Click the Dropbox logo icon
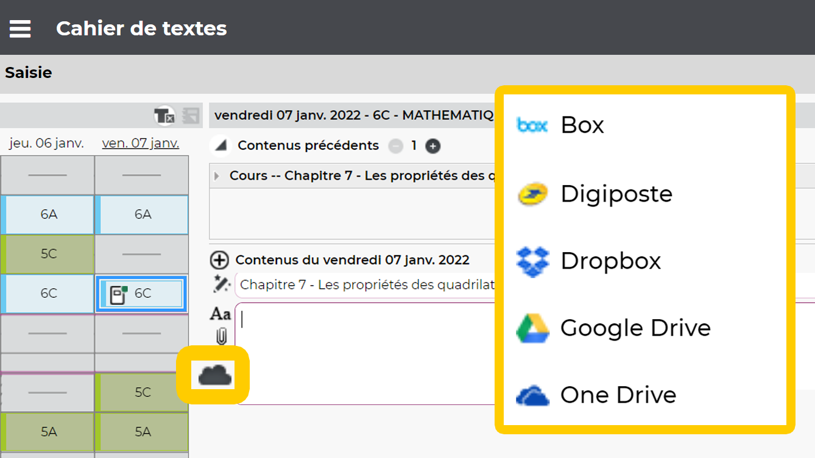 532,262
